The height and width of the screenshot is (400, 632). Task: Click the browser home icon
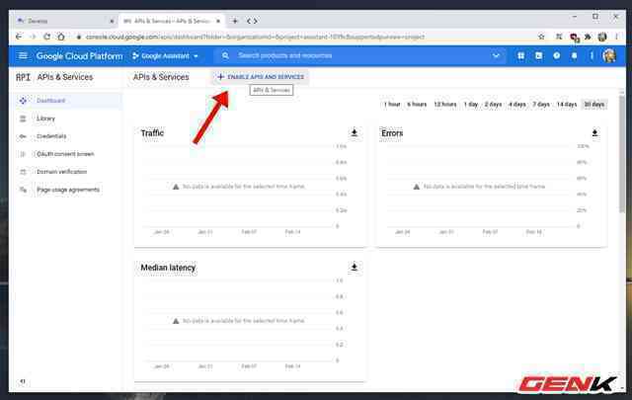pyautogui.click(x=60, y=37)
